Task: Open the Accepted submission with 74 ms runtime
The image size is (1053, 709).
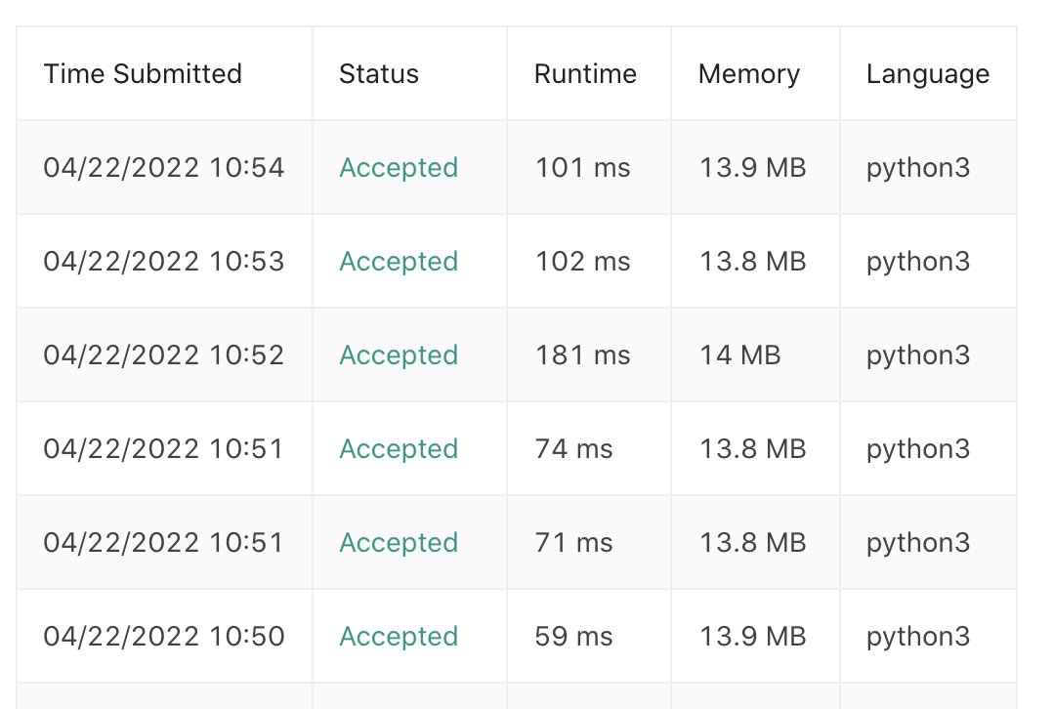Action: point(399,449)
